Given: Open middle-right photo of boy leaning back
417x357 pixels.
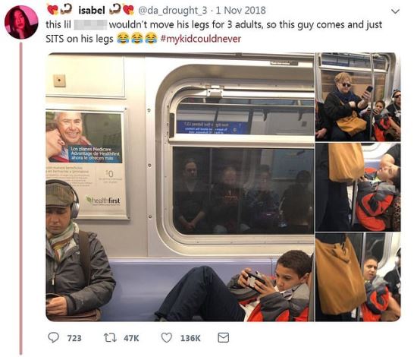Looking at the screenshot, I should (358, 187).
